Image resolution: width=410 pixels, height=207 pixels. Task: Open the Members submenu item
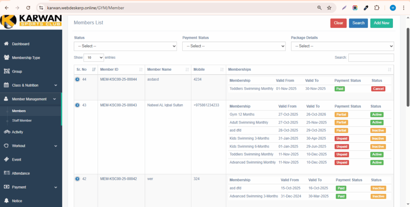click(x=19, y=111)
